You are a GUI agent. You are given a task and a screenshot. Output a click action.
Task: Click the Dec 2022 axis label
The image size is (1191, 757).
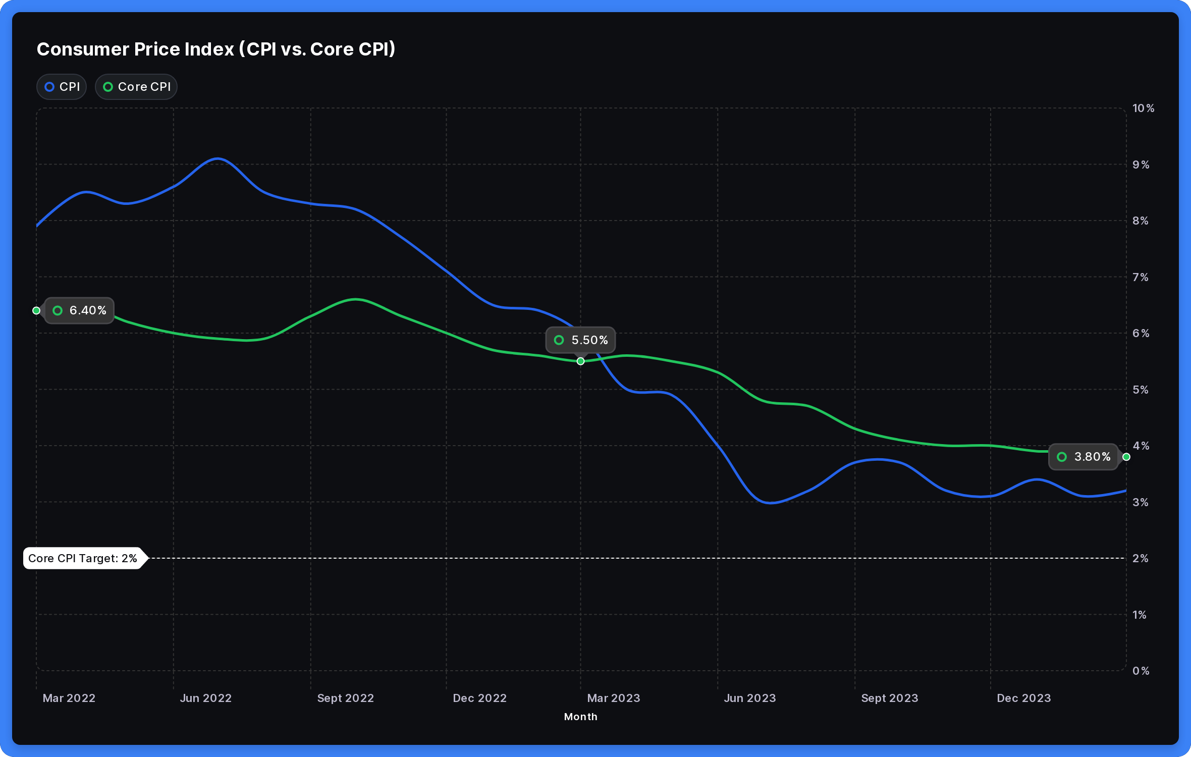coord(479,698)
